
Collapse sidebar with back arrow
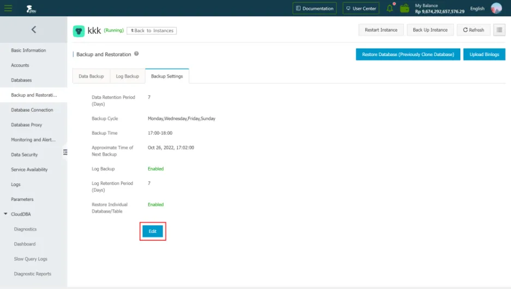pos(34,29)
